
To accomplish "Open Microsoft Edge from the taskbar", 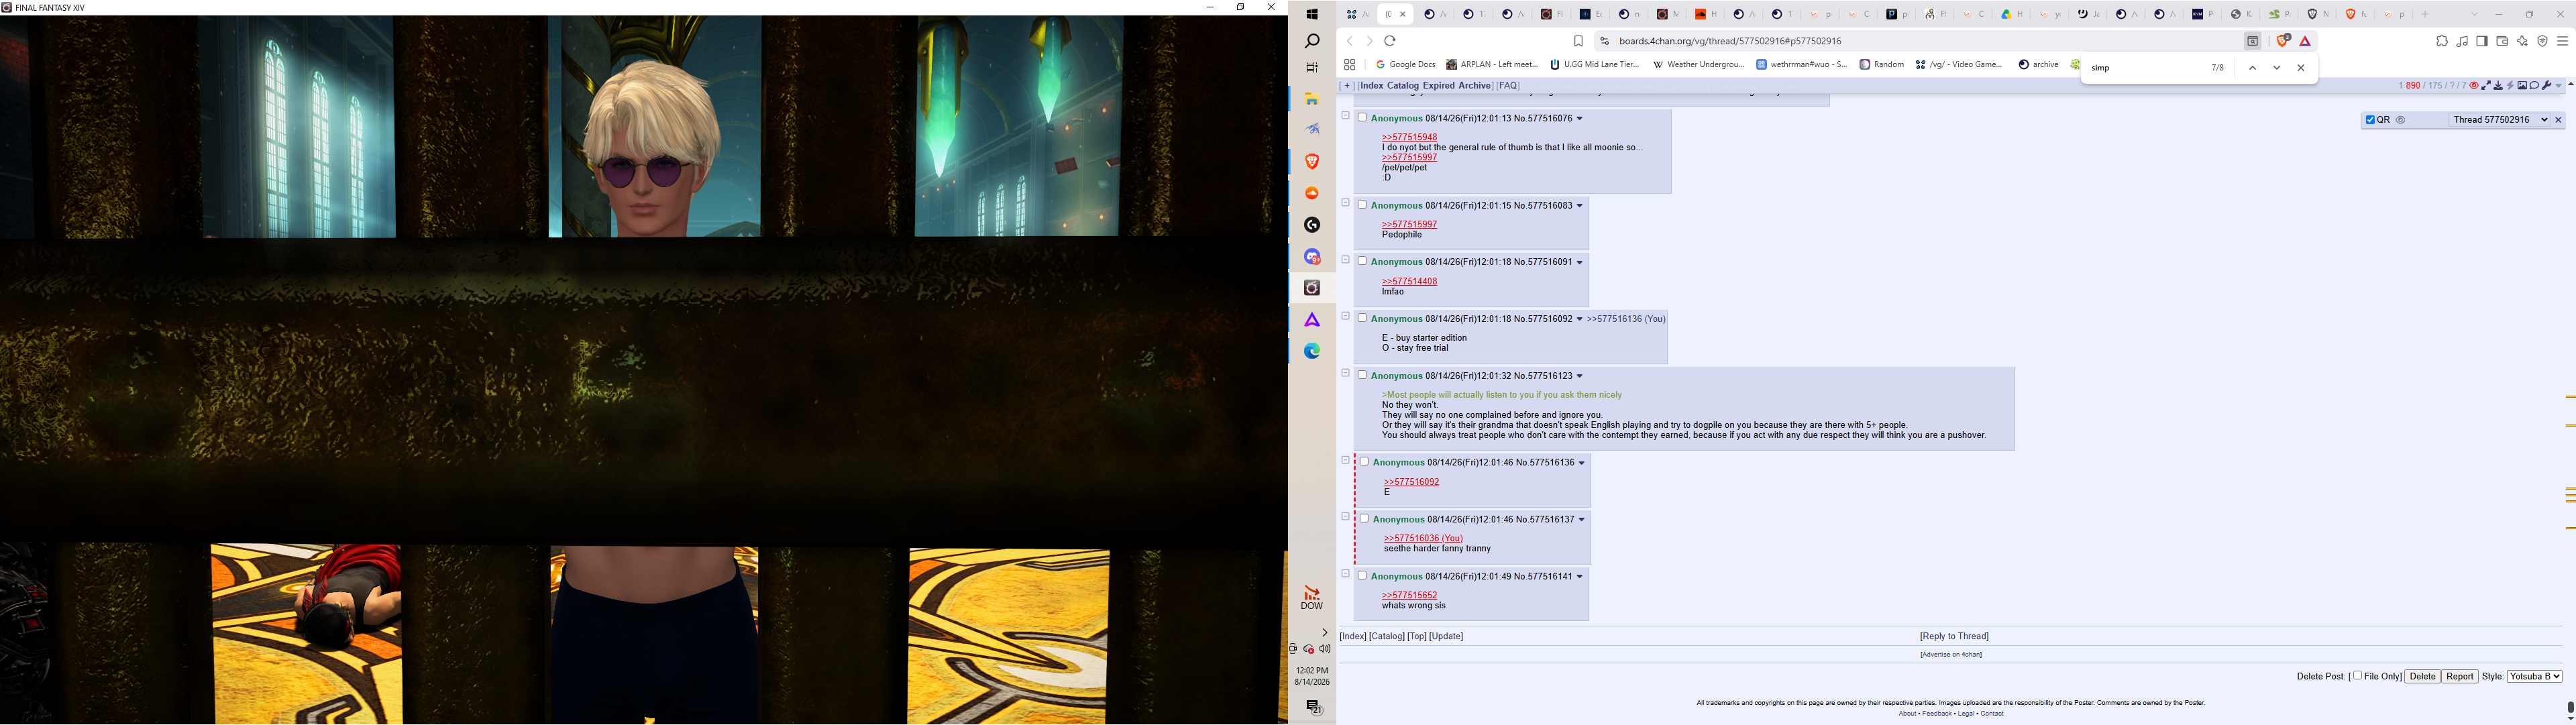I will pyautogui.click(x=1312, y=351).
